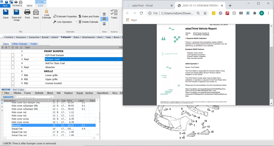
Task: Tick checkbox for line 2 O/H front bumper
Action: [x=13, y=55]
